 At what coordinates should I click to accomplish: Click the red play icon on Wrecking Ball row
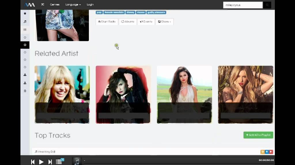click(271, 152)
